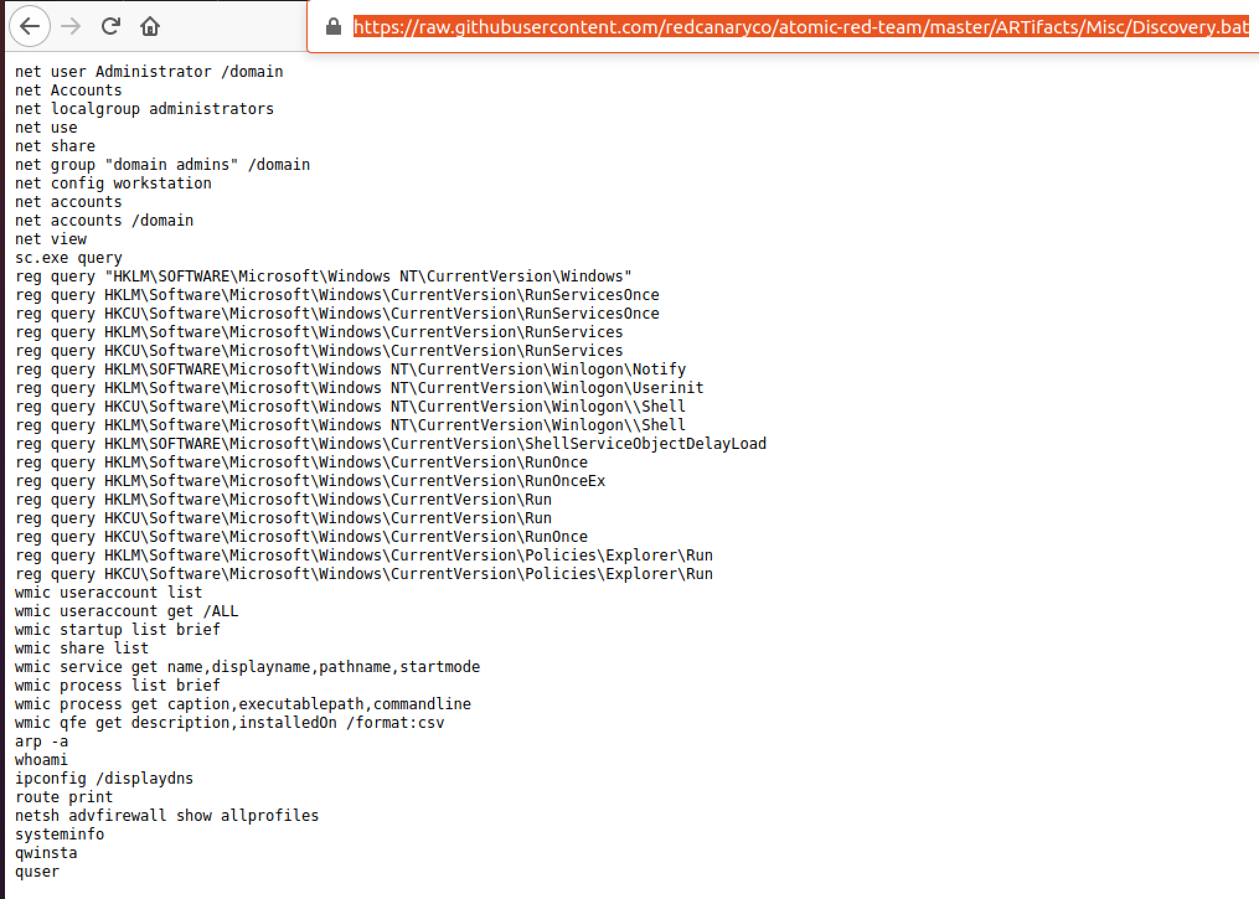Click the 'net group "domain admins" /domain' line
The image size is (1259, 899).
[162, 165]
